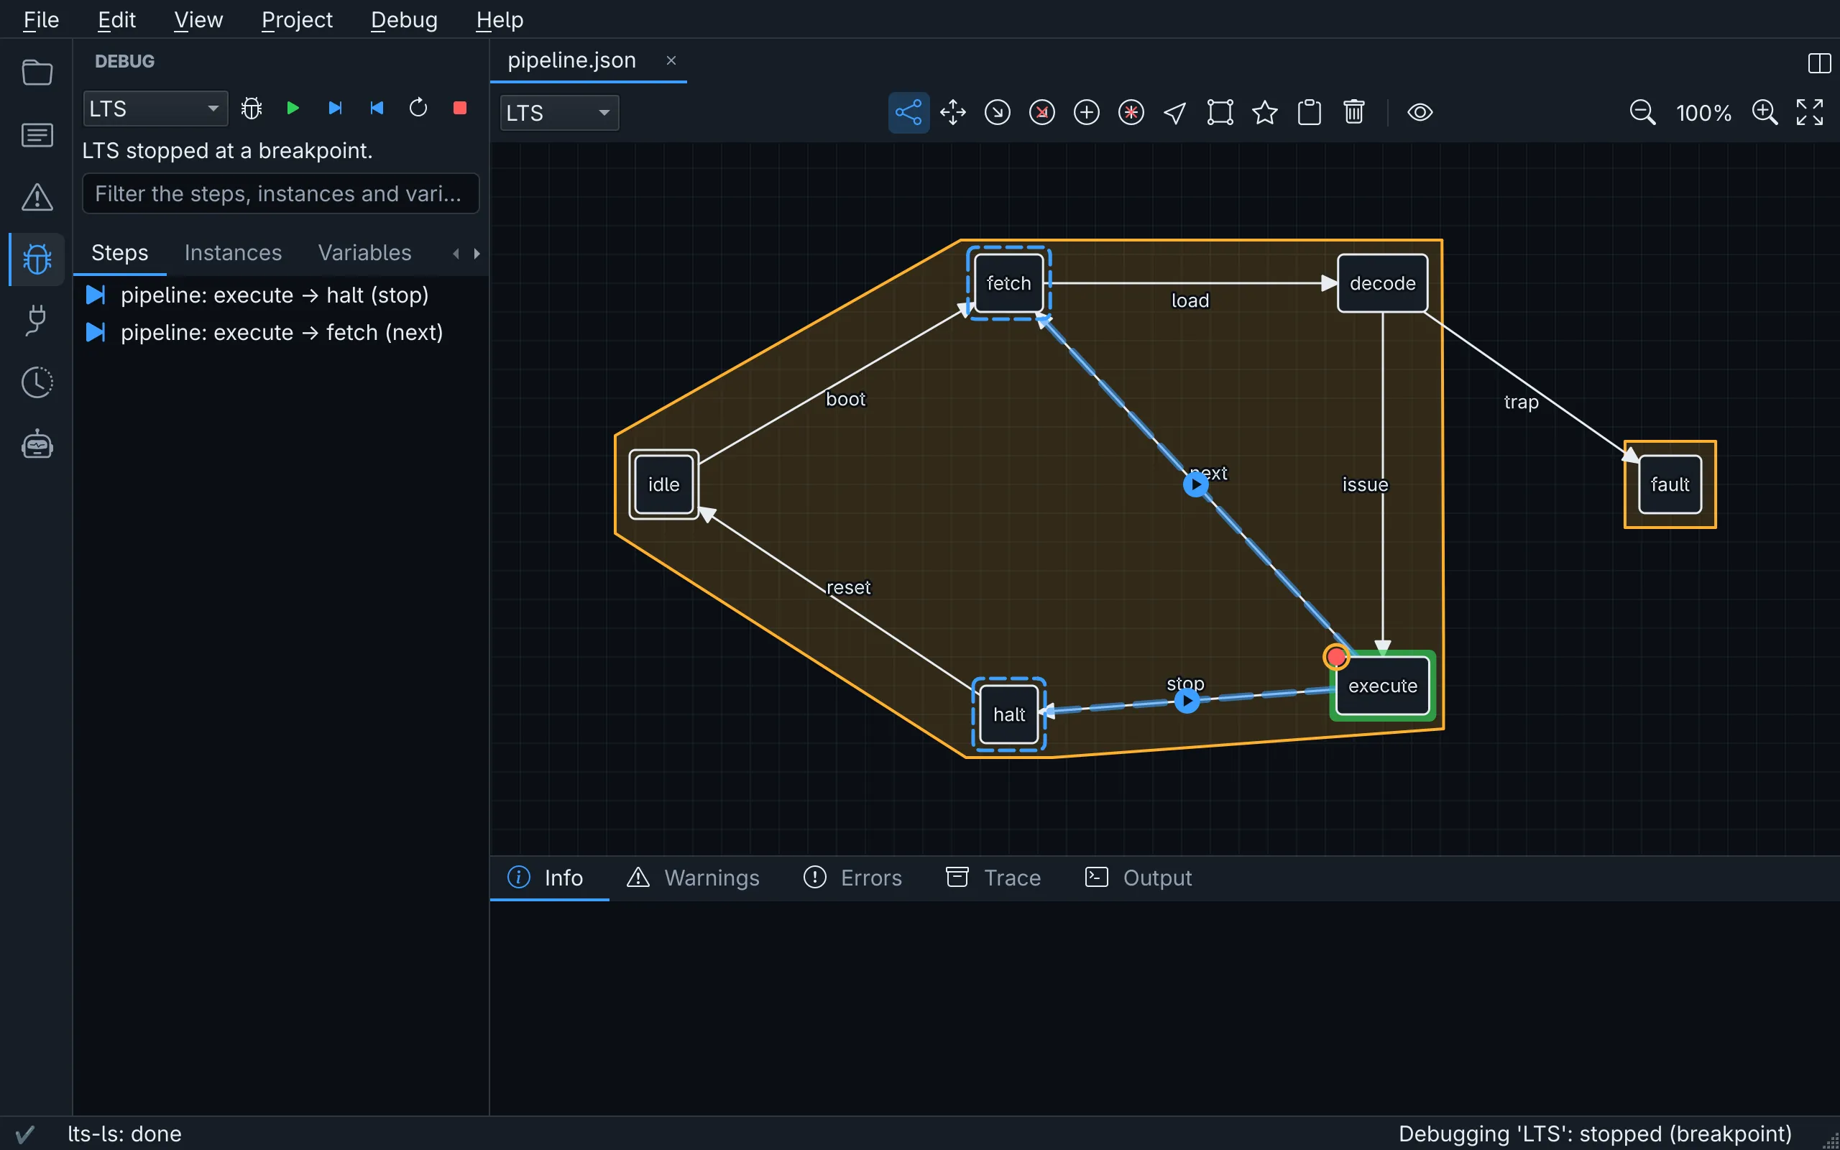The width and height of the screenshot is (1840, 1150).
Task: Open the clock history sidebar icon
Action: (x=37, y=382)
